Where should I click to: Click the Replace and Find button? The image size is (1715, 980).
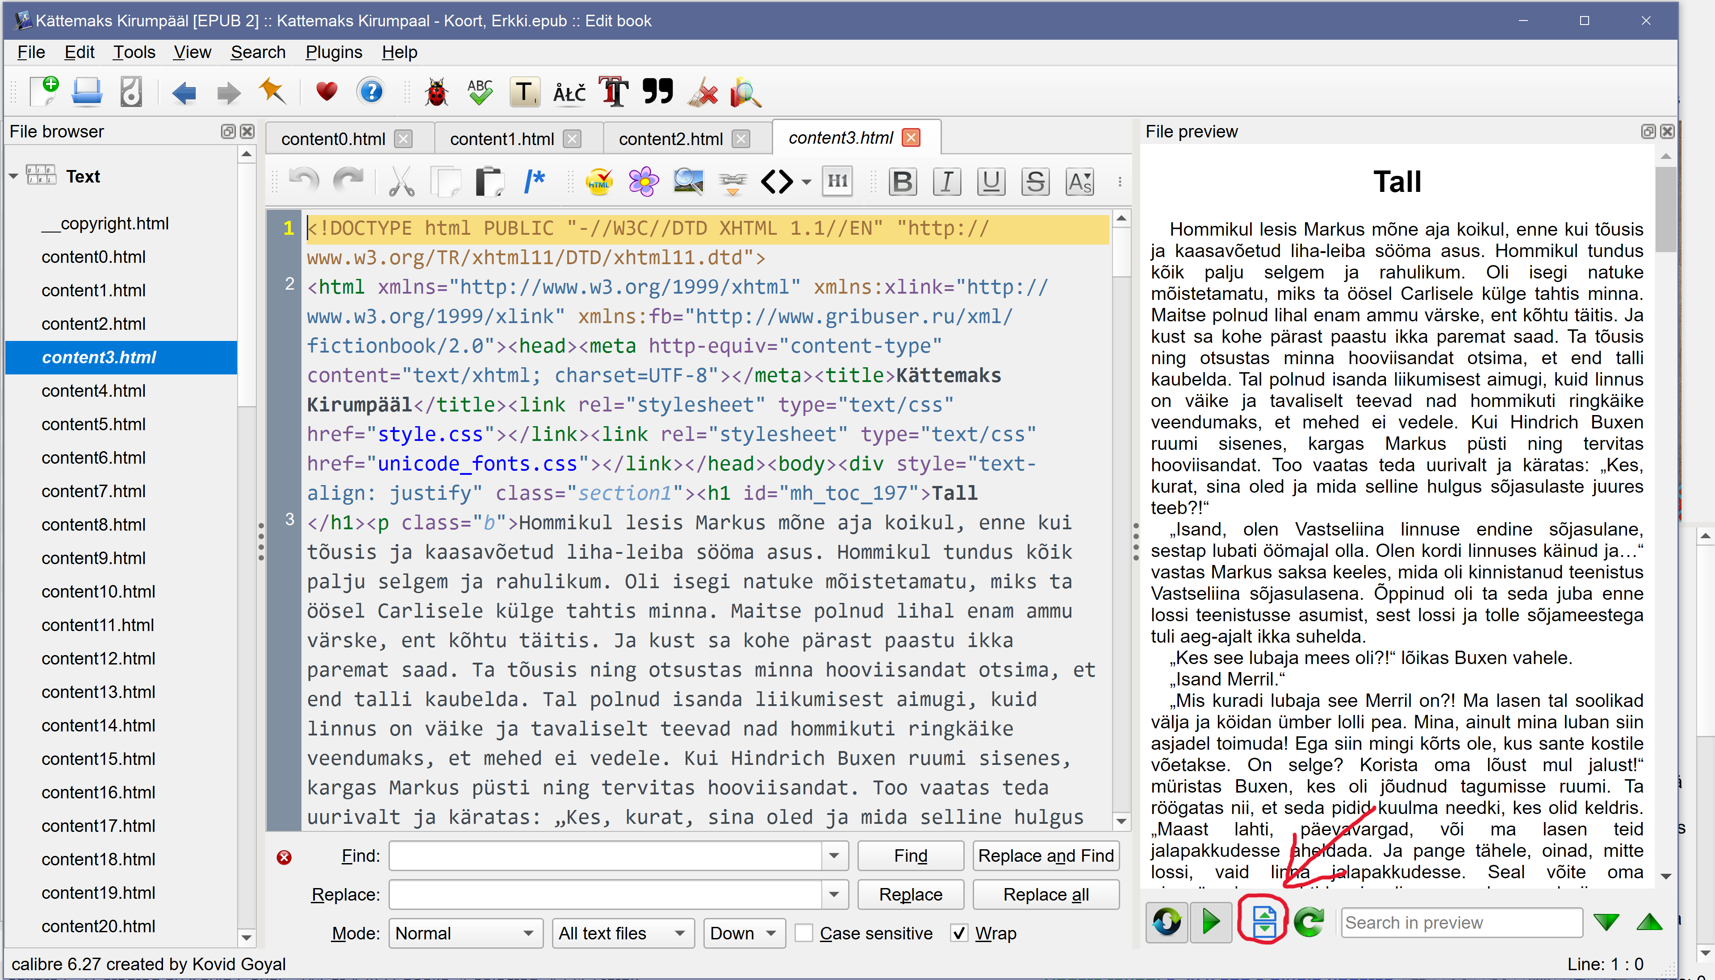[x=1046, y=855]
